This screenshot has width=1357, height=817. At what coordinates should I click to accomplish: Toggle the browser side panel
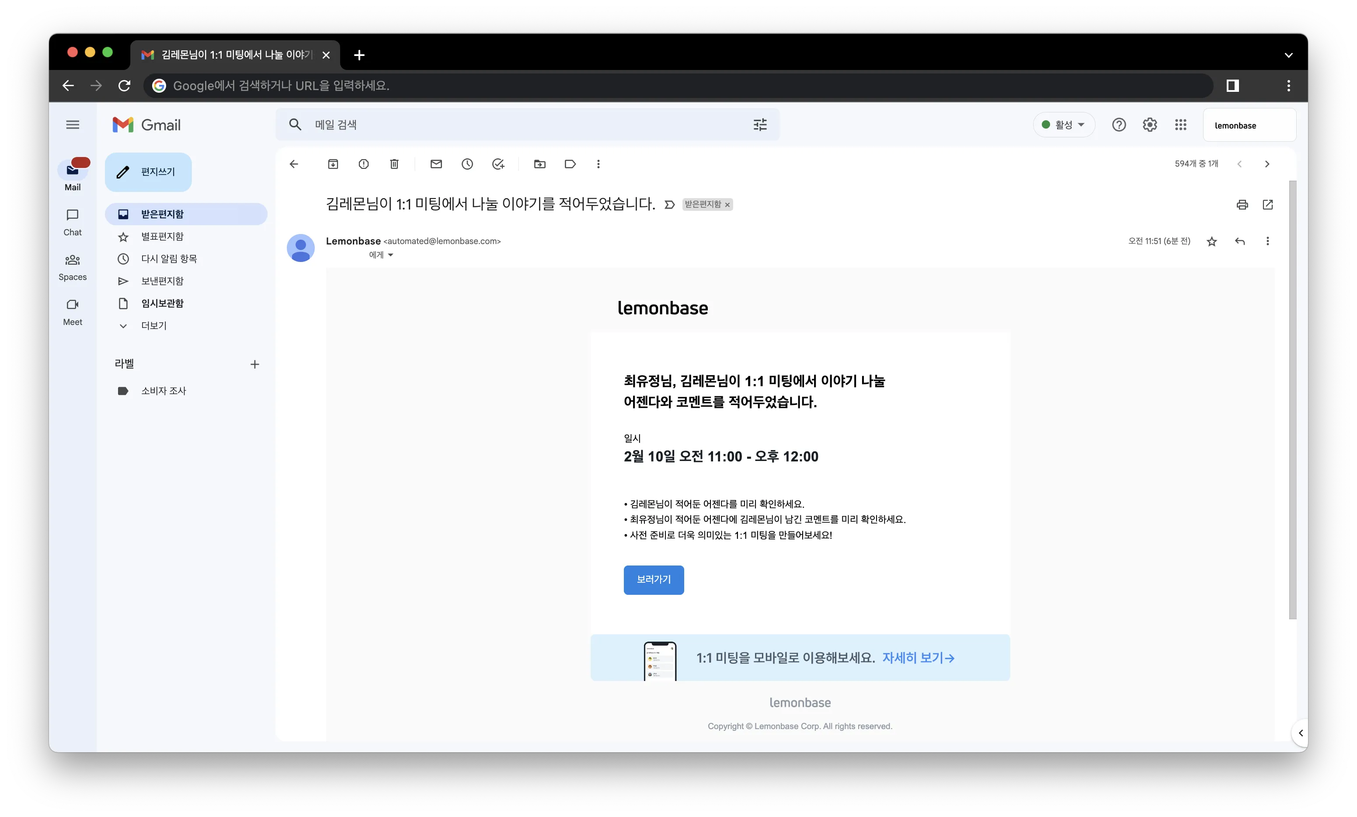click(1233, 86)
